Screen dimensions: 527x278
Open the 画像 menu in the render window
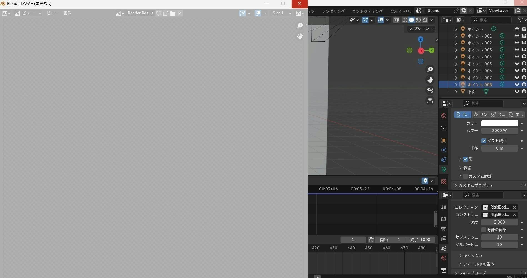point(67,13)
